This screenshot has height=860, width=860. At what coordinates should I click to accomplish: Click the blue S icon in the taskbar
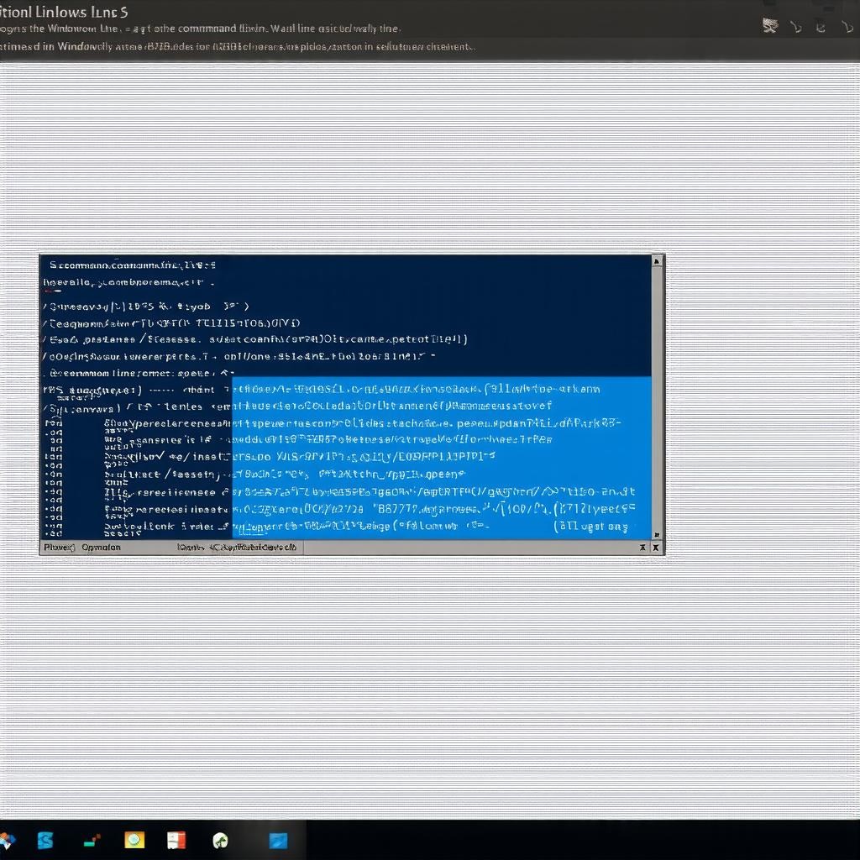45,840
